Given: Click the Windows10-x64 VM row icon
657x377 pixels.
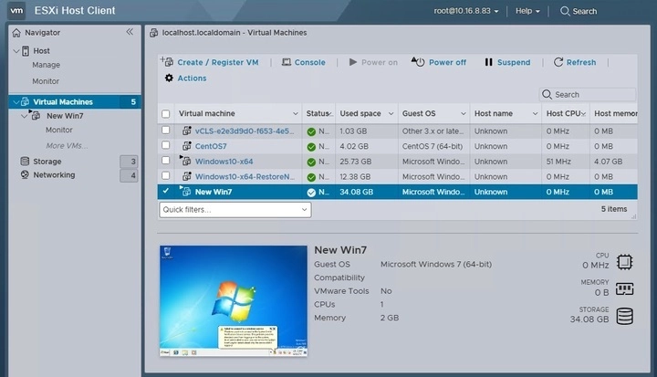Looking at the screenshot, I should 185,161.
